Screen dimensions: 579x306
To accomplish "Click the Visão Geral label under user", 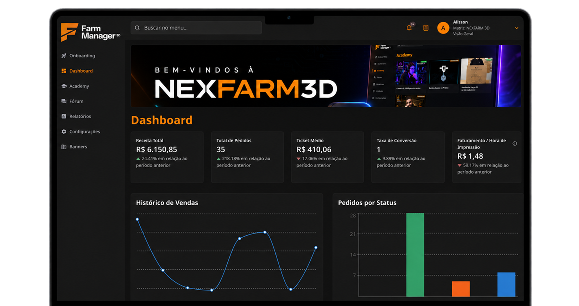I will [x=463, y=34].
